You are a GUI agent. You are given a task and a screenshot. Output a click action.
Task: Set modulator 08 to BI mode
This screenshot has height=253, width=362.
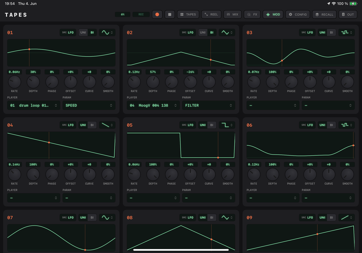tap(212, 218)
